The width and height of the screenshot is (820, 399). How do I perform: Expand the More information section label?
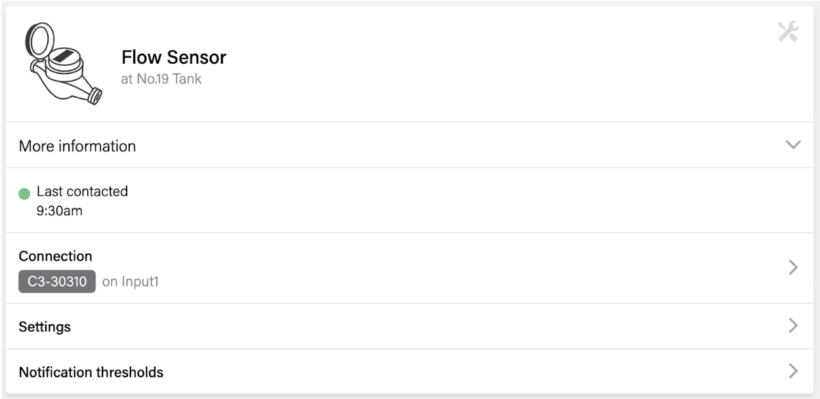coord(77,146)
